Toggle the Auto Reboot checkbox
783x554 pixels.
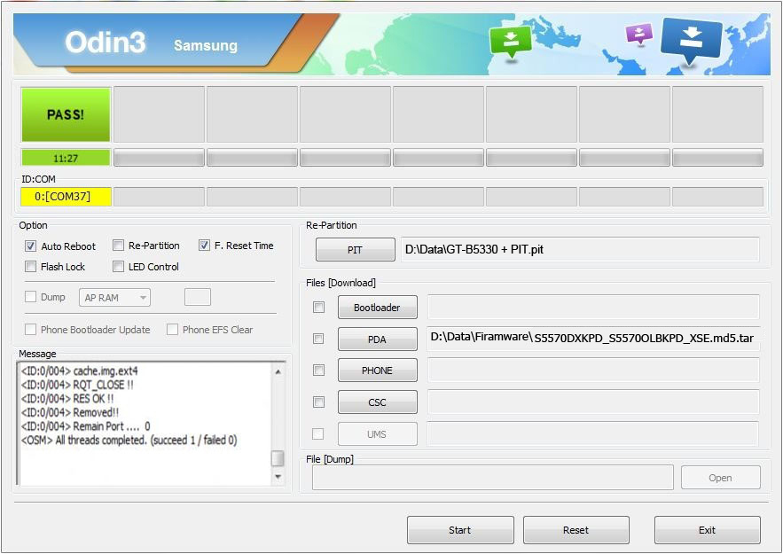pos(30,246)
